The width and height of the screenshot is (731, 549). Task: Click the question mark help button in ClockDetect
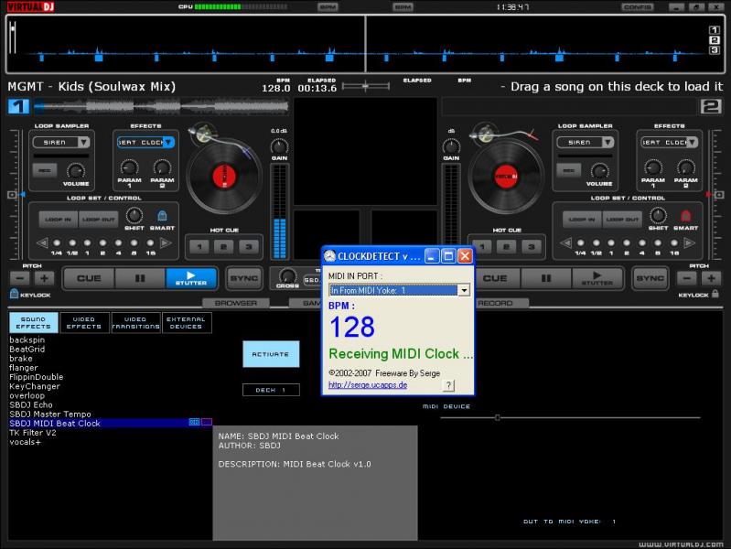(x=448, y=385)
